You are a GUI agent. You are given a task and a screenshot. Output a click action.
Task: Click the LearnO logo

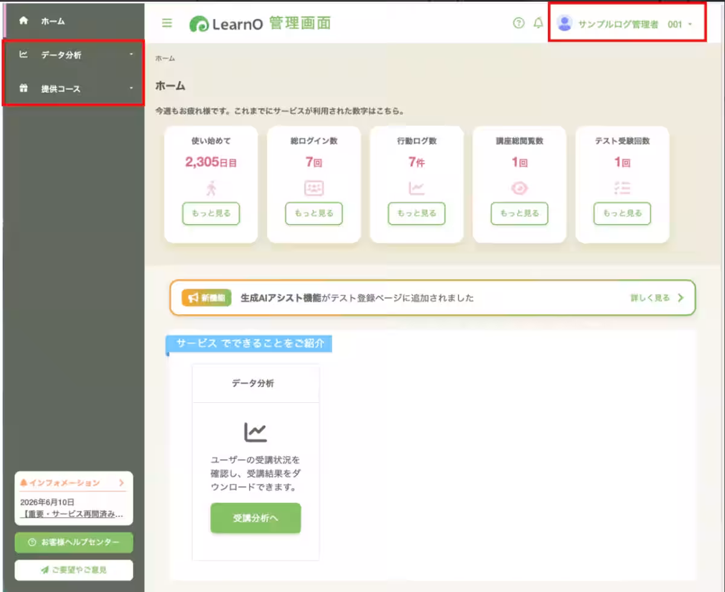pos(260,24)
